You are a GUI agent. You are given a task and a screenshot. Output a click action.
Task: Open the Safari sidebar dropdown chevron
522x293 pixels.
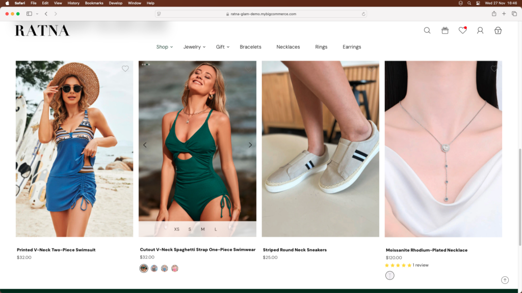click(x=37, y=14)
